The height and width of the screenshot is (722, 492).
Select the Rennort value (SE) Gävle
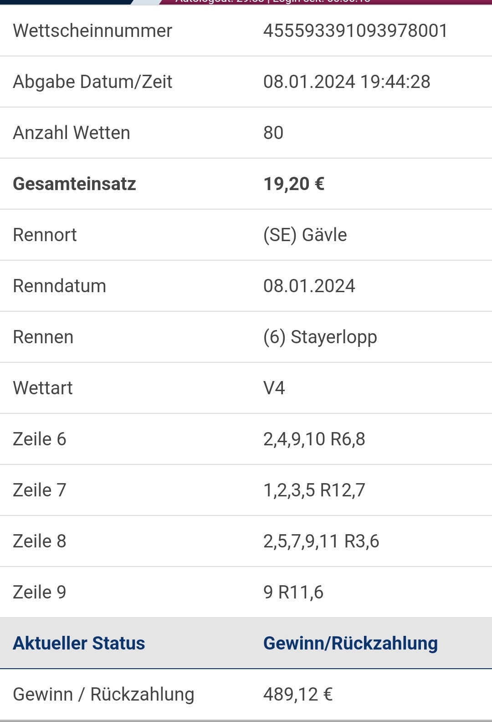click(305, 235)
